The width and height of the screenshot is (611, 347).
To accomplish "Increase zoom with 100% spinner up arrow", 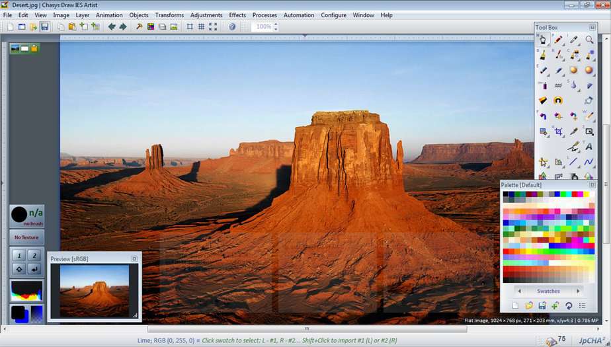I will (x=276, y=24).
